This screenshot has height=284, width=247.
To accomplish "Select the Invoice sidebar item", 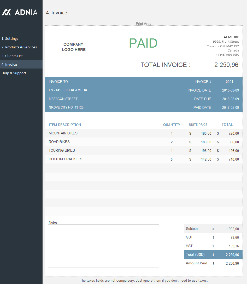I will [x=9, y=64].
